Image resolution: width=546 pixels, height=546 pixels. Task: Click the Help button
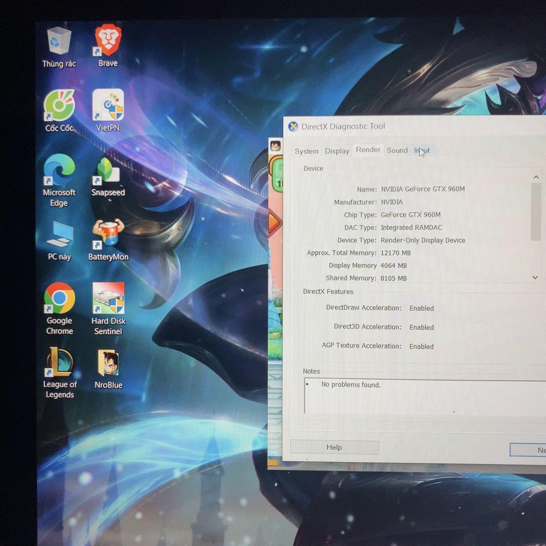(334, 447)
